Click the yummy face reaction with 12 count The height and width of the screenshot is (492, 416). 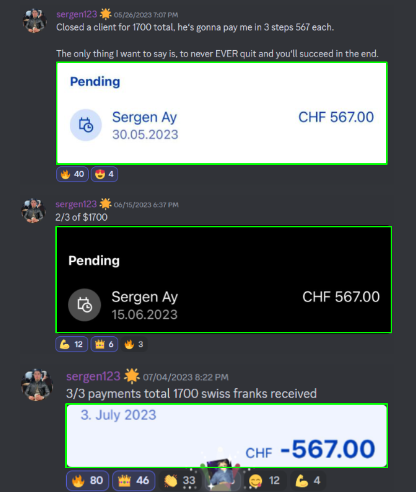(x=265, y=481)
